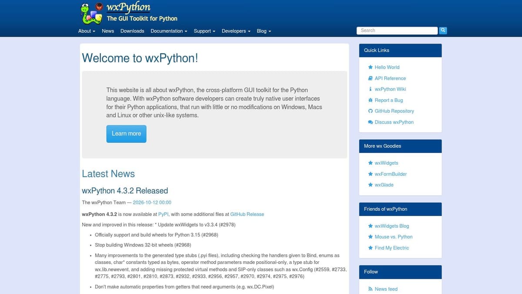The height and width of the screenshot is (294, 522).
Task: Click the wxPython title in header
Action: pyautogui.click(x=128, y=7)
